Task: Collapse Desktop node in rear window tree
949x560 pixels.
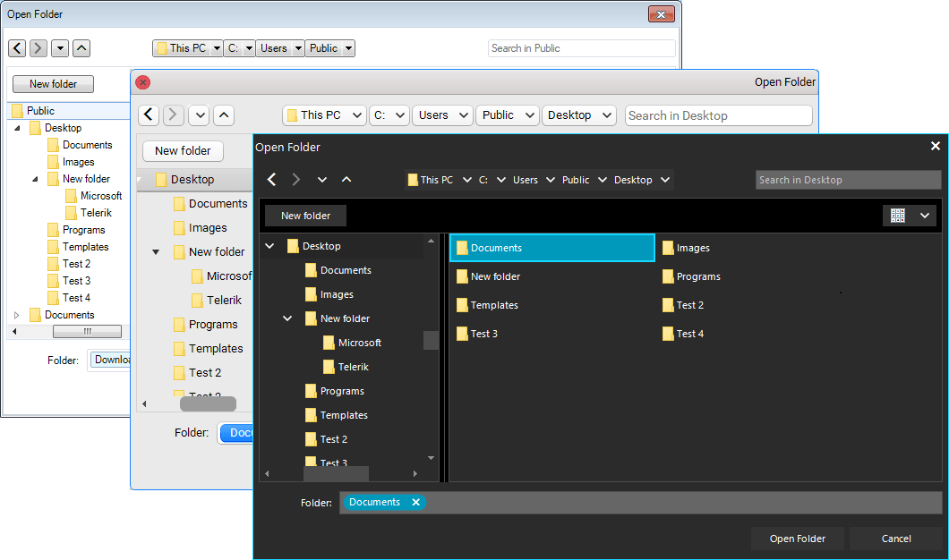Action: 17,128
